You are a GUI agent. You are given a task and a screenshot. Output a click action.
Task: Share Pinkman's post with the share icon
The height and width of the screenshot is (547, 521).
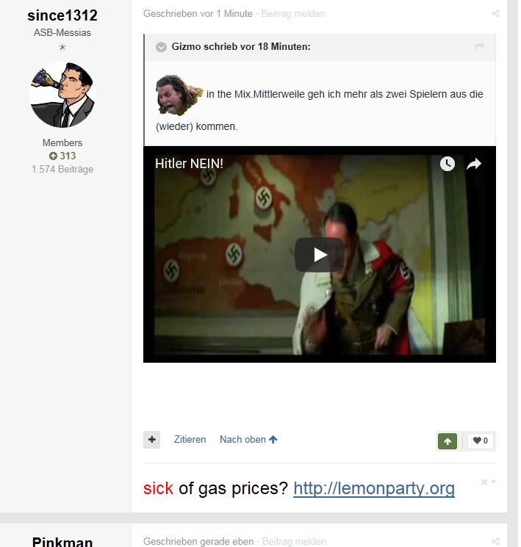[x=495, y=541]
